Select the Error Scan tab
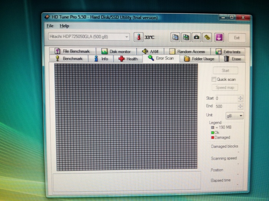The height and width of the screenshot is (201, 269). coord(161,58)
